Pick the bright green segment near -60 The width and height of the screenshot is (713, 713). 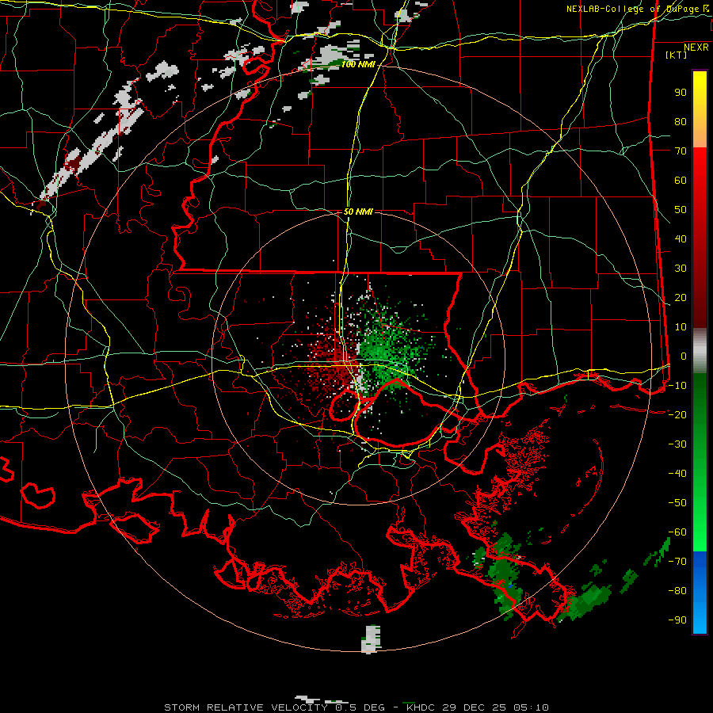(x=700, y=534)
